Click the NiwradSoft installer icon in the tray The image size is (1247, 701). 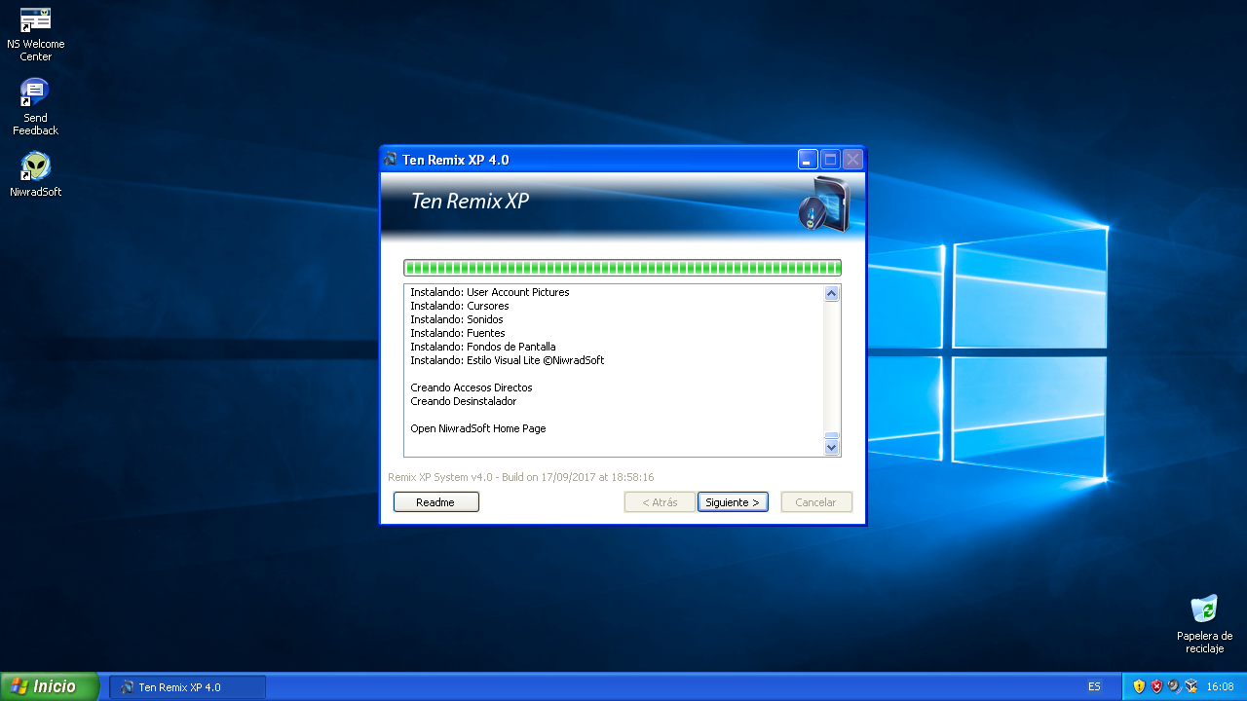[1190, 685]
